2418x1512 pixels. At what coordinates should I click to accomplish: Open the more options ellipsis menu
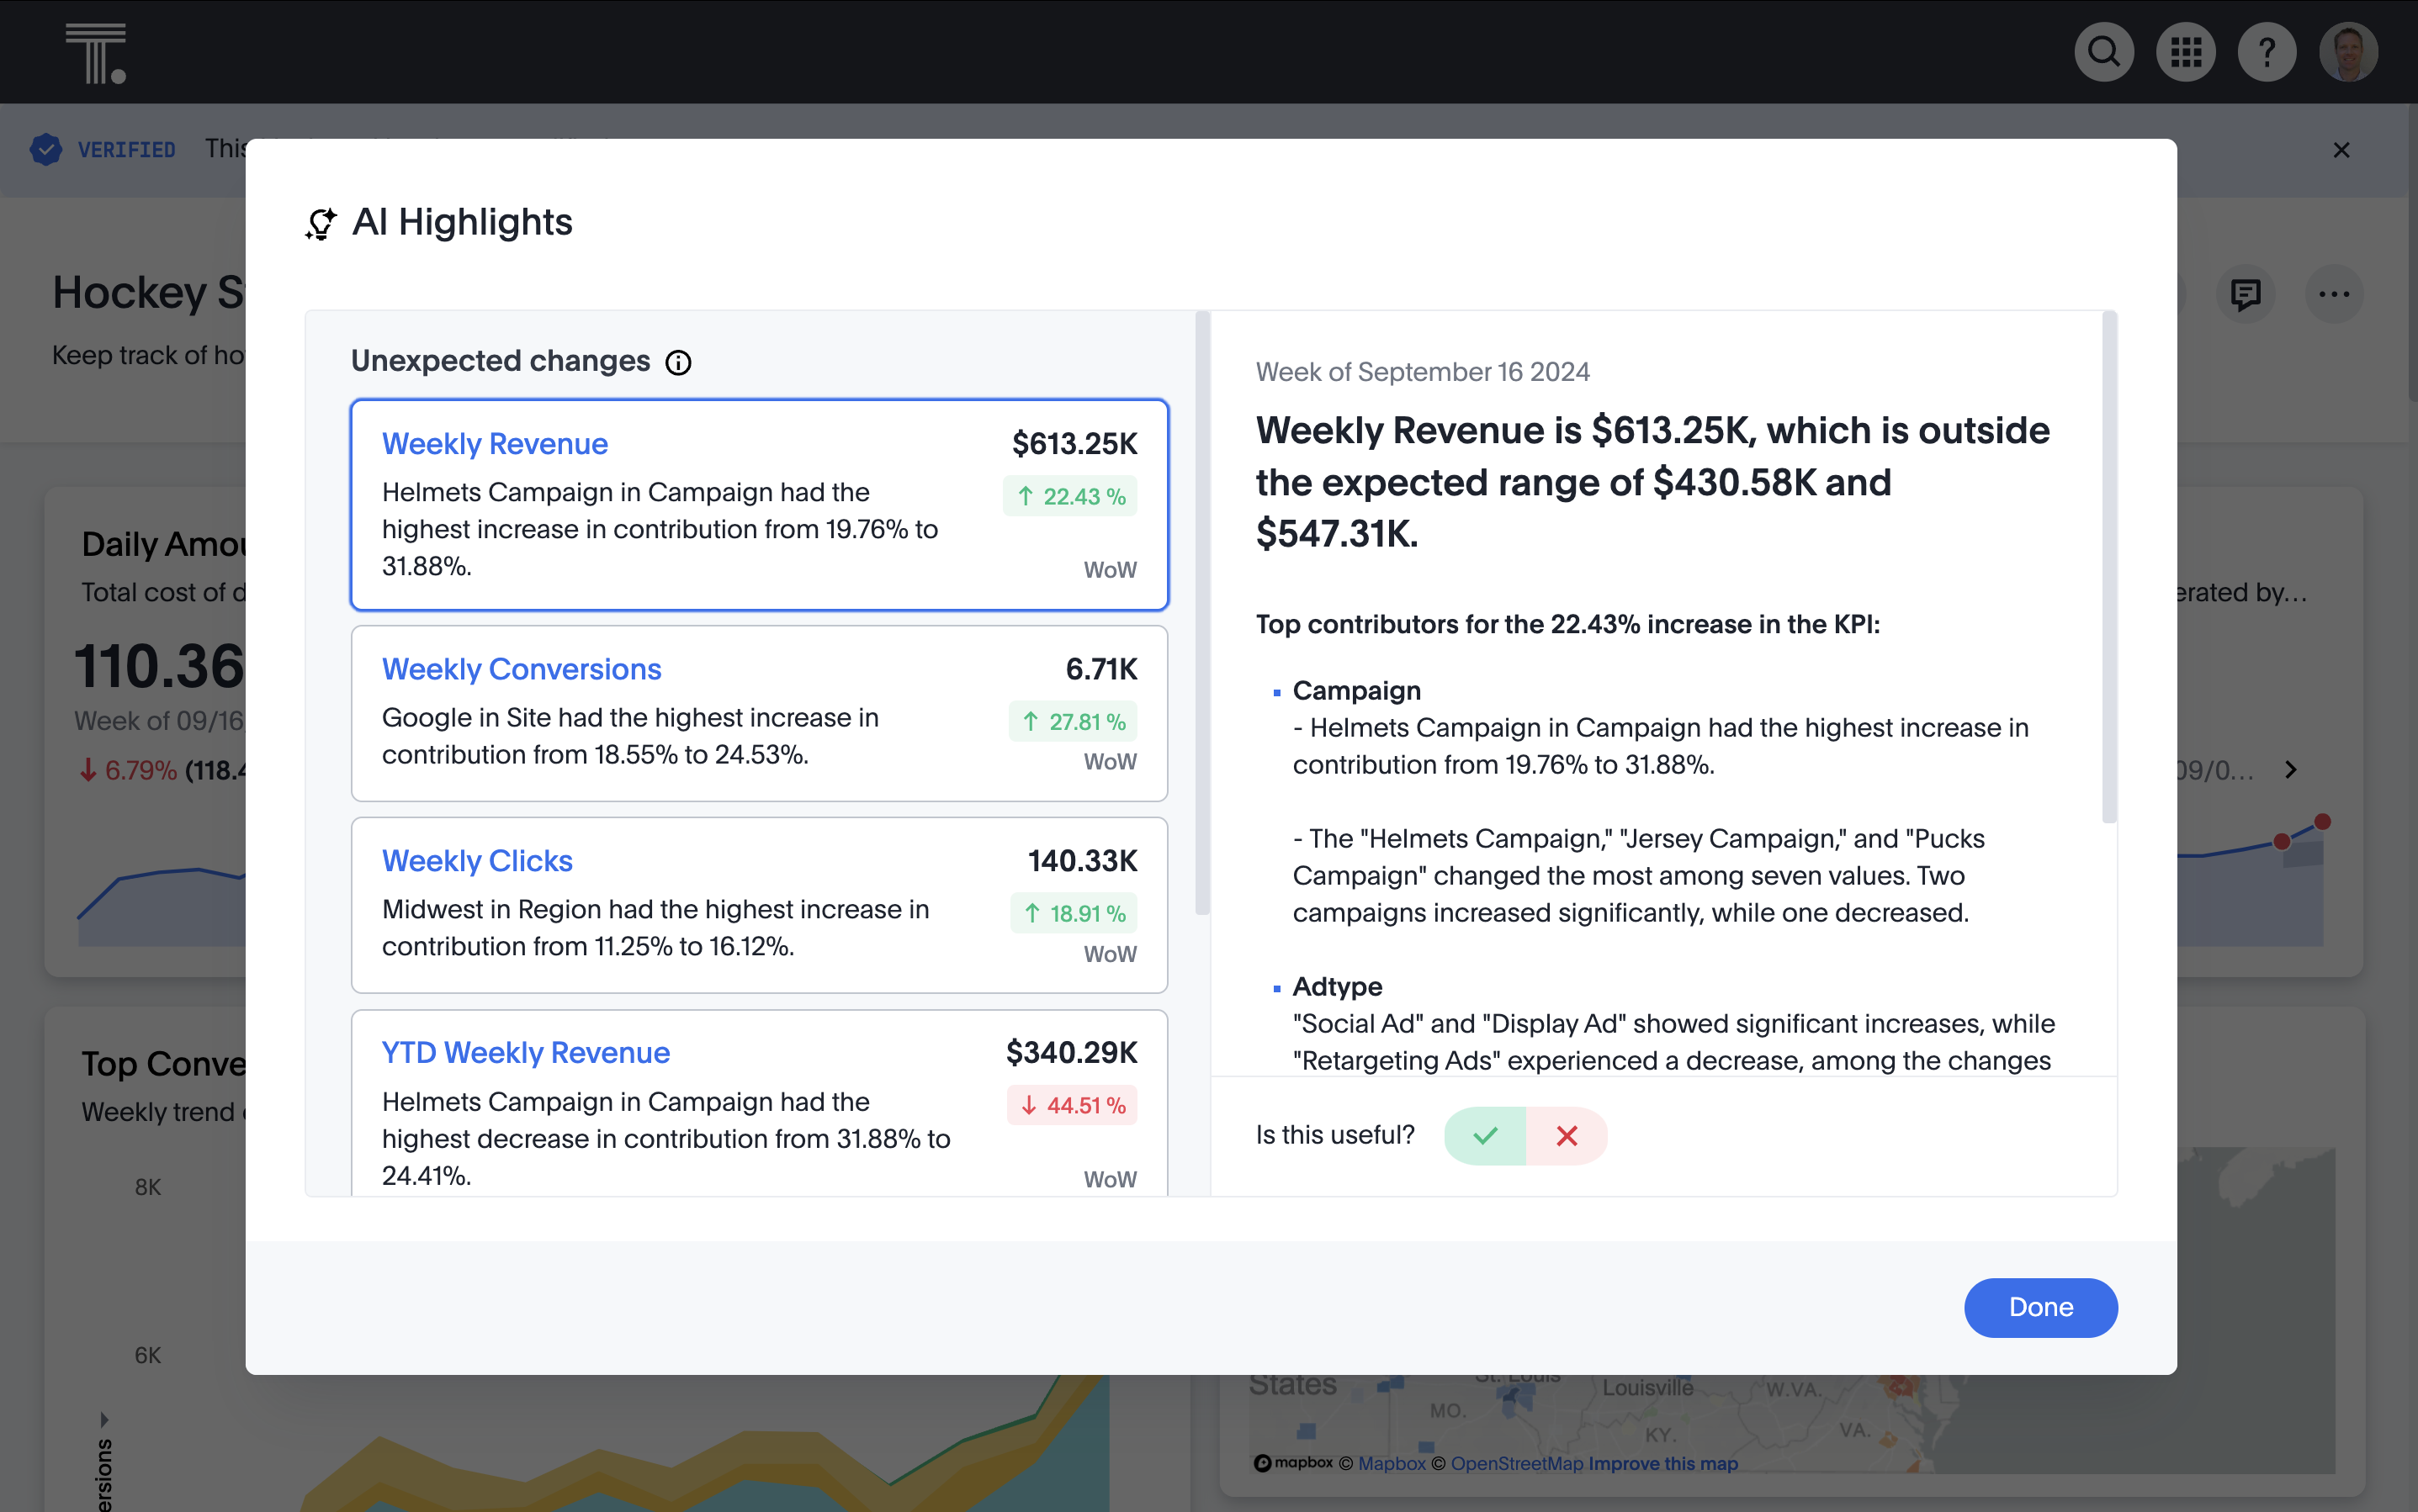pyautogui.click(x=2334, y=294)
